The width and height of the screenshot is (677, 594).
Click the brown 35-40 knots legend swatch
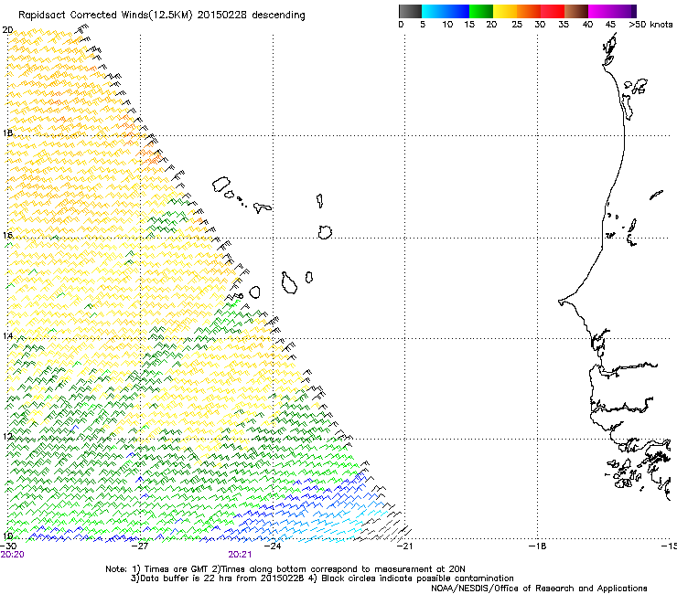(x=576, y=11)
